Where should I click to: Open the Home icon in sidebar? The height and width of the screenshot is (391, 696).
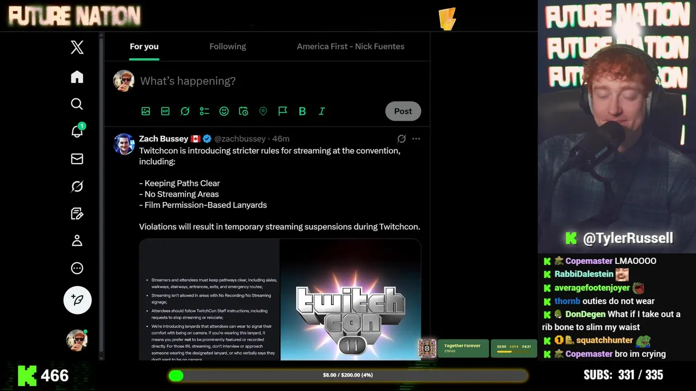77,77
